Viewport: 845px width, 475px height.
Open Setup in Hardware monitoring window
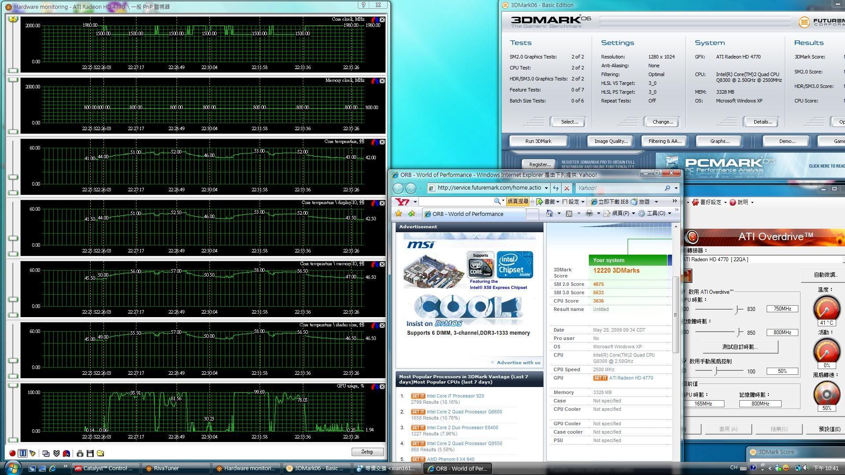coord(367,452)
